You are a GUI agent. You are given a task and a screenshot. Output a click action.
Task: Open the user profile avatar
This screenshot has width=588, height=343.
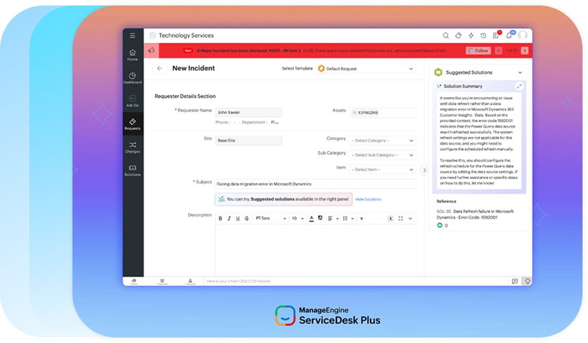(x=523, y=36)
